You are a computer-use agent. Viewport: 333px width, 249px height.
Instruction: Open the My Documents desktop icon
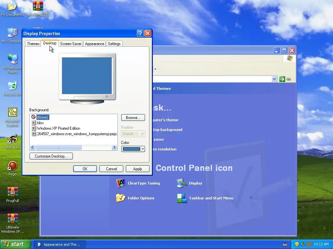(12, 8)
